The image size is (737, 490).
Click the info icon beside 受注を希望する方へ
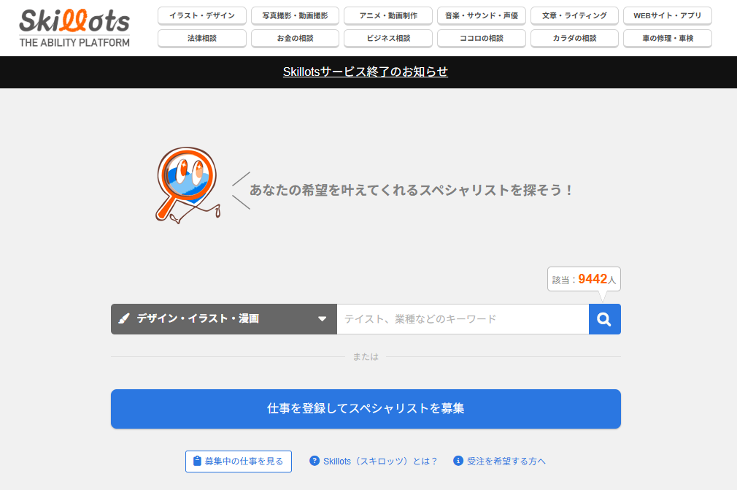coord(458,461)
